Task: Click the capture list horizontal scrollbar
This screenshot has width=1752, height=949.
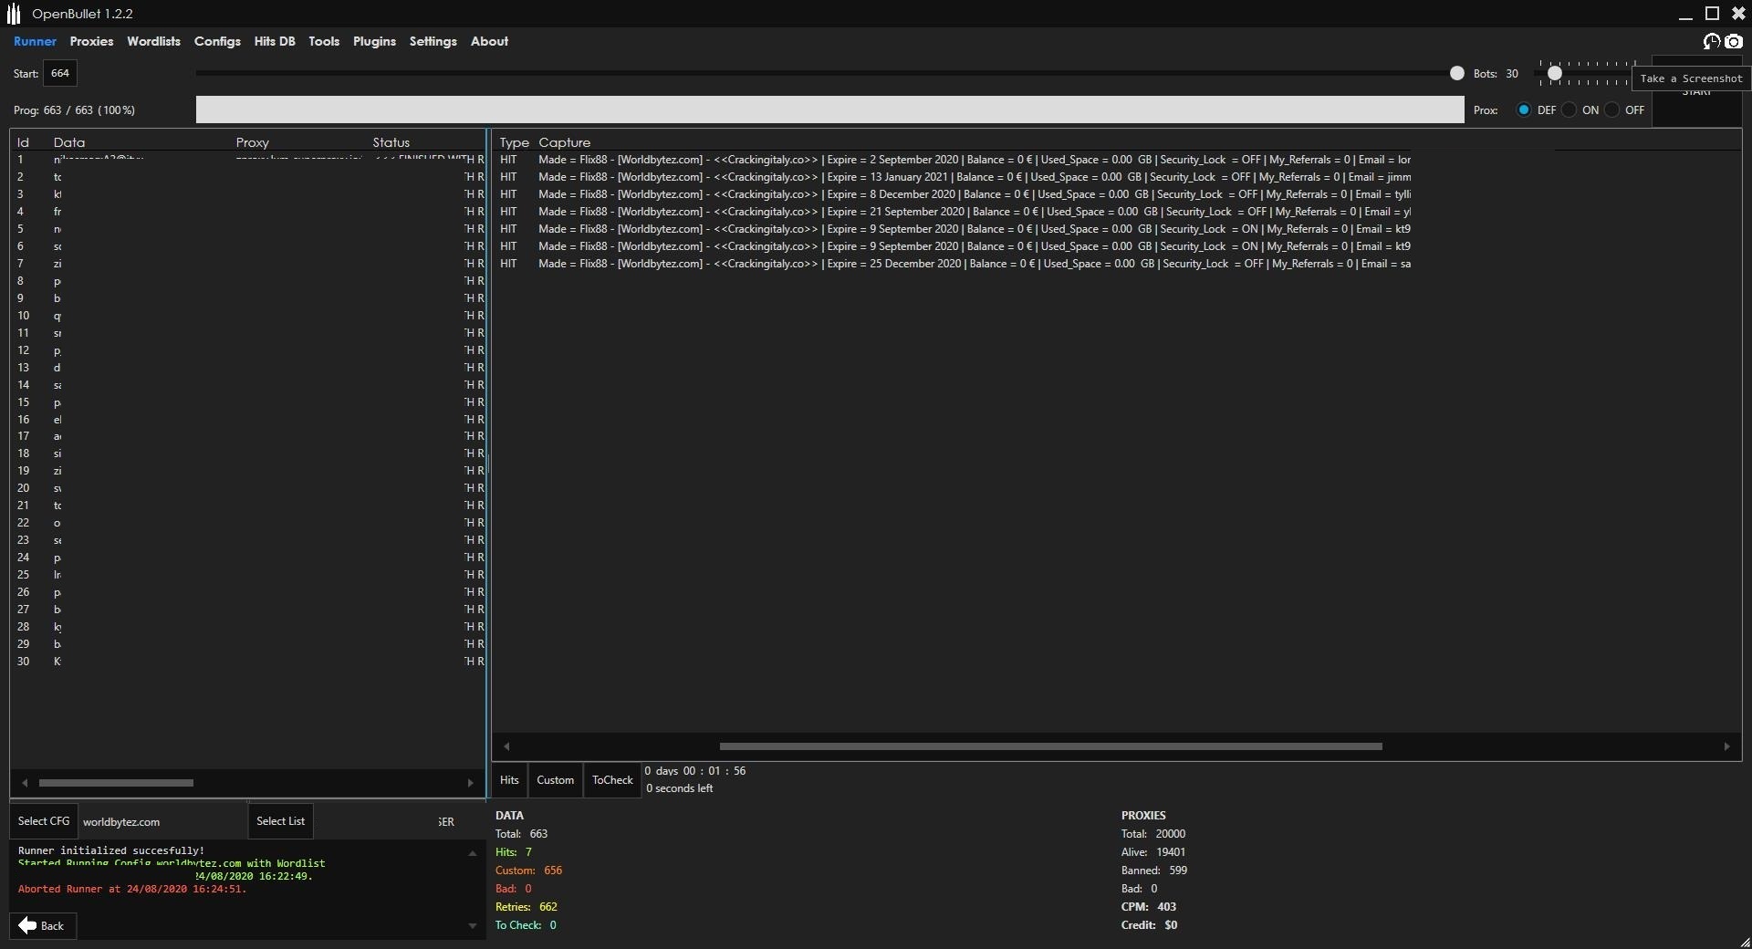Action: point(1050,746)
